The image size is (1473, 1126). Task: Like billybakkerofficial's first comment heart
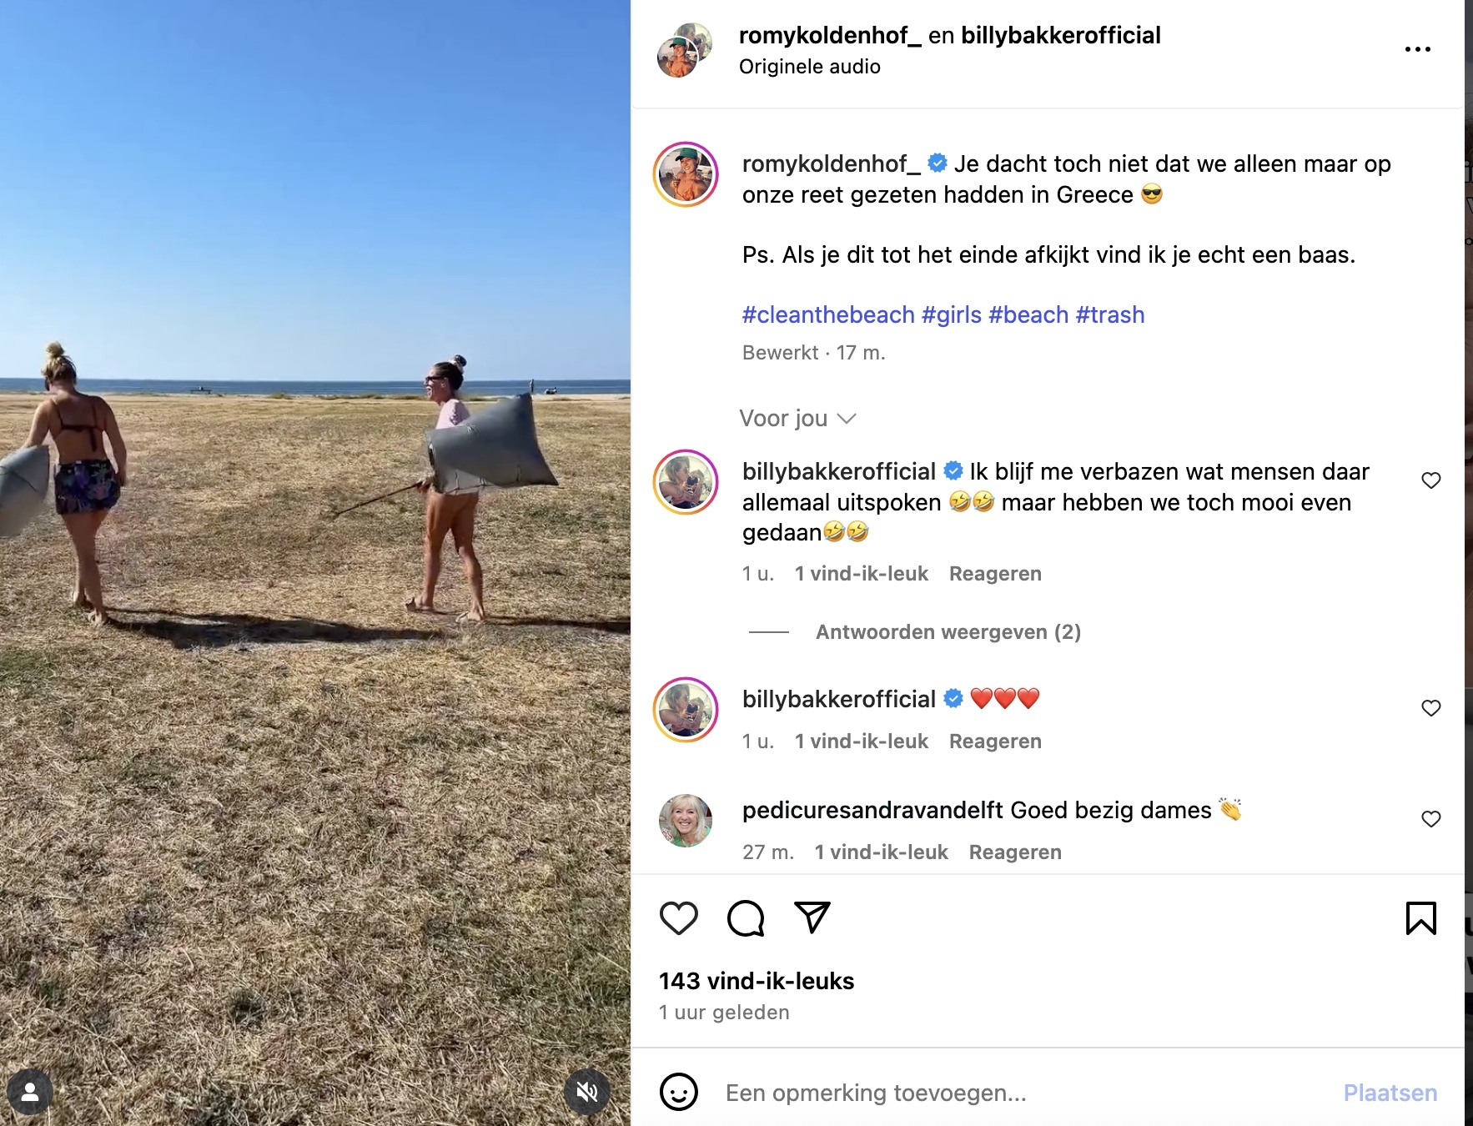tap(1431, 480)
